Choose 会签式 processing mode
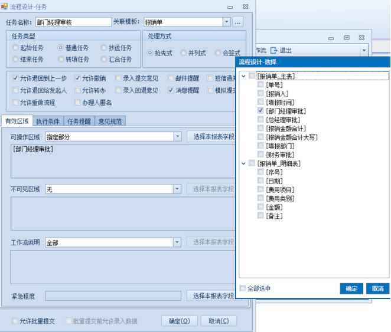391x332 pixels. tap(219, 53)
